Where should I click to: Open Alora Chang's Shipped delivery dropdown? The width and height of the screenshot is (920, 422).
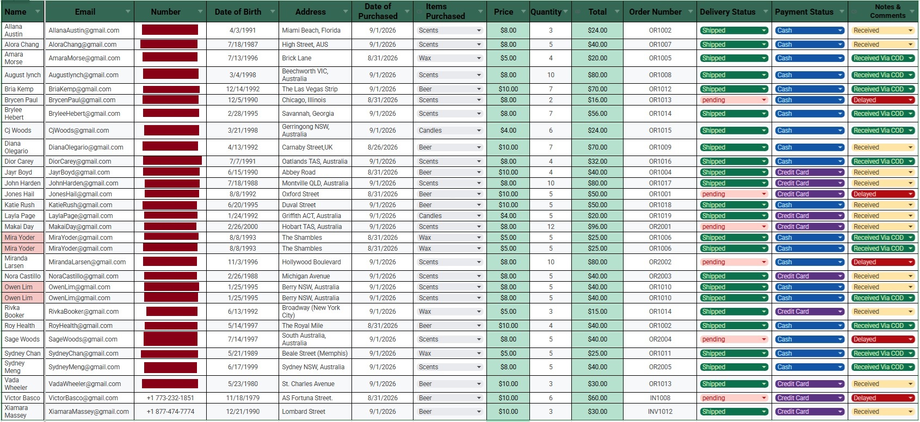pos(734,45)
